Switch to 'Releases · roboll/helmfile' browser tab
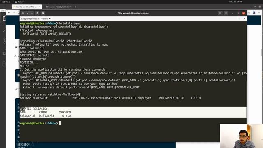263x148 pixels. pos(58,7)
